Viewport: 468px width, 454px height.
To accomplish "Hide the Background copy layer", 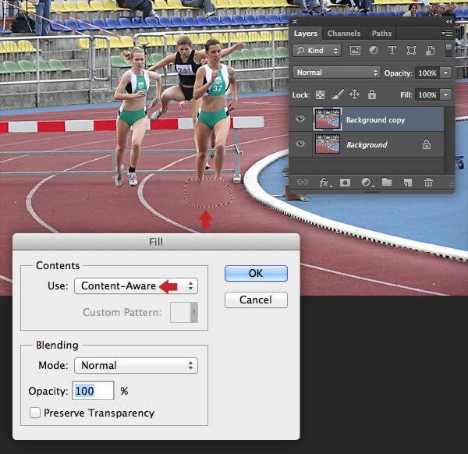I will pyautogui.click(x=300, y=119).
